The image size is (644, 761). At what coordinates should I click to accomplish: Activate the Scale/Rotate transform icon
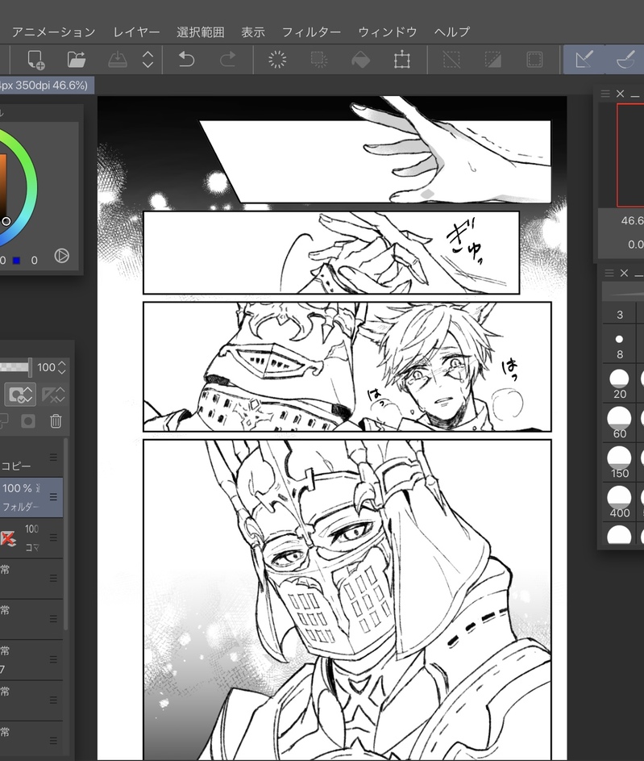[x=402, y=60]
